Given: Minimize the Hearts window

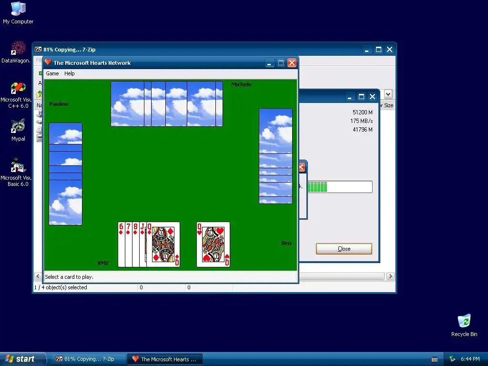Looking at the screenshot, I should pyautogui.click(x=270, y=63).
